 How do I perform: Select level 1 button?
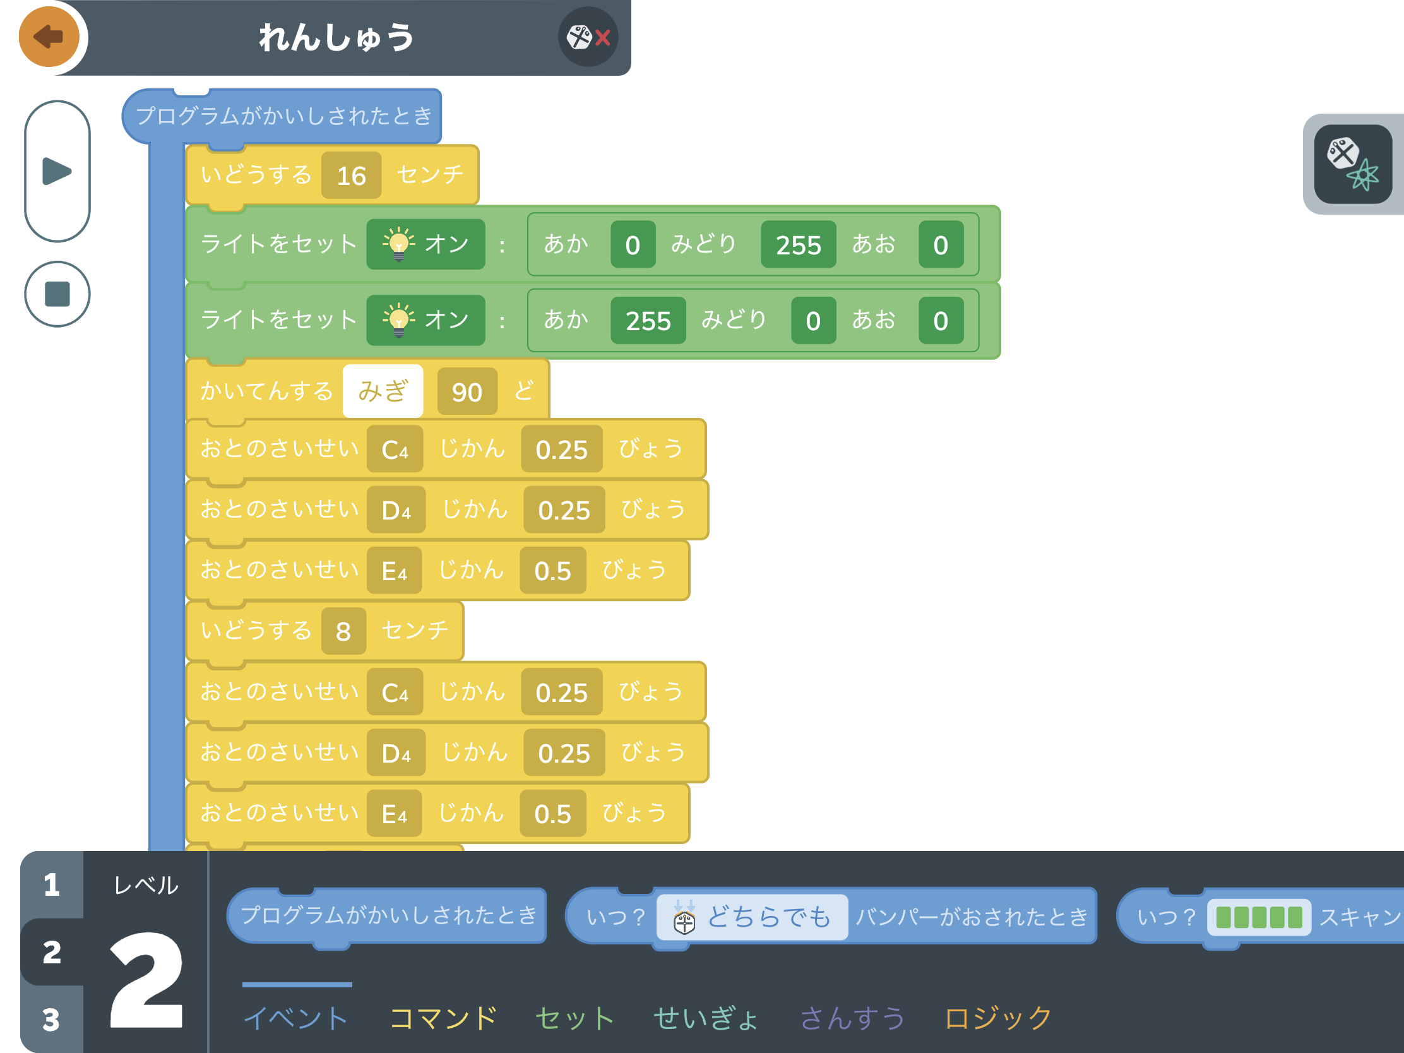point(52,885)
